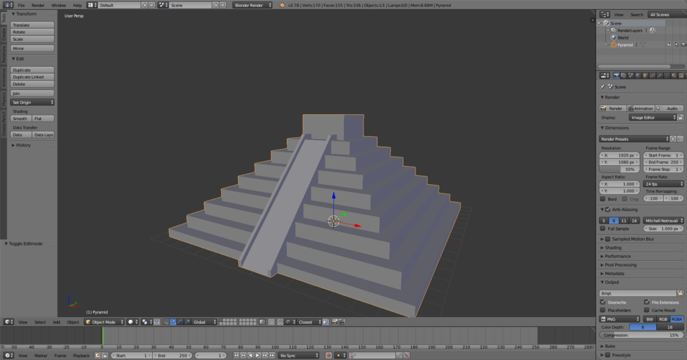The width and height of the screenshot is (687, 360).
Task: Toggle Pyramid renderability camera icon in outliner
Action: click(683, 44)
